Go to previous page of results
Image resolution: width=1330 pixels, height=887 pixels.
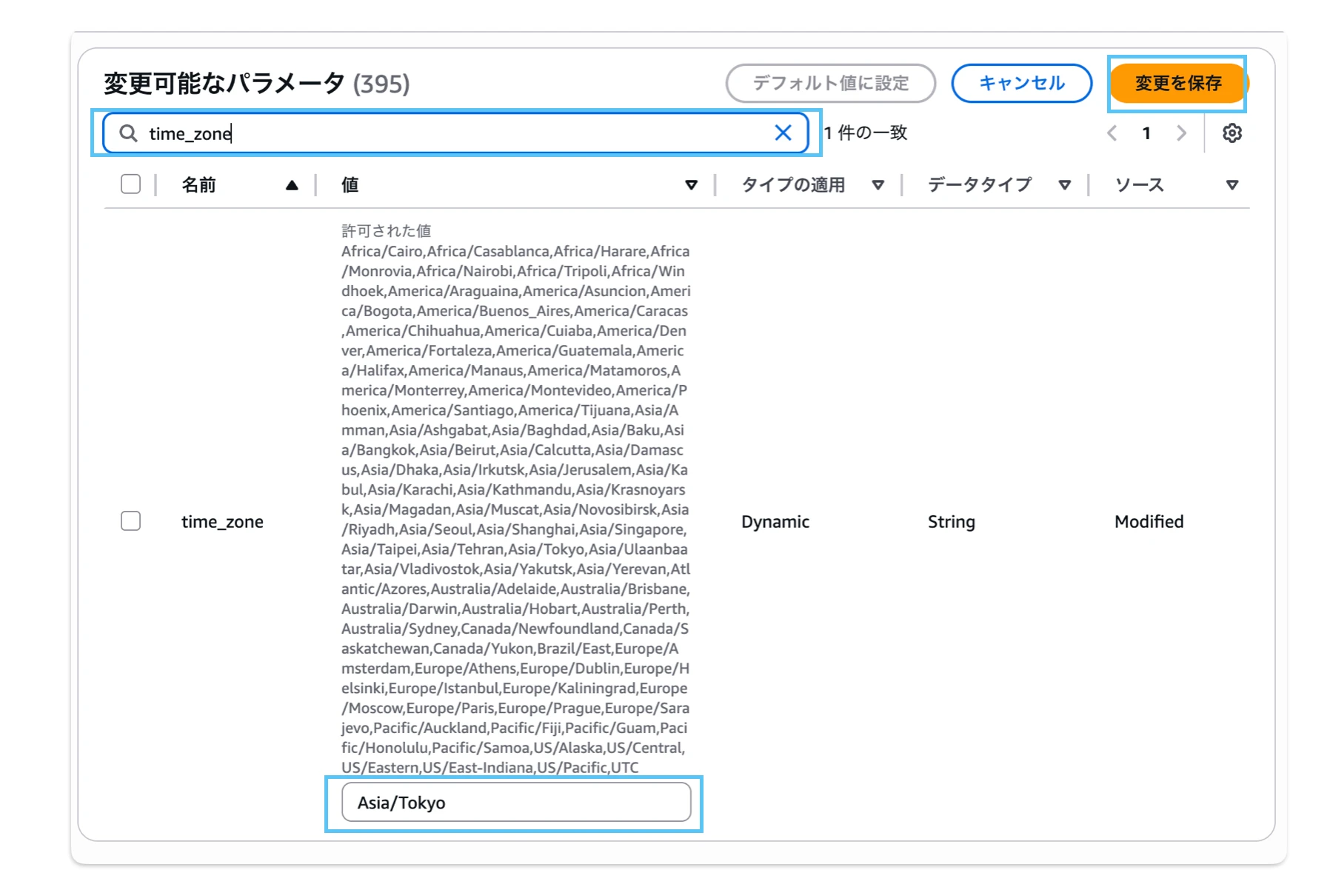pyautogui.click(x=1112, y=133)
